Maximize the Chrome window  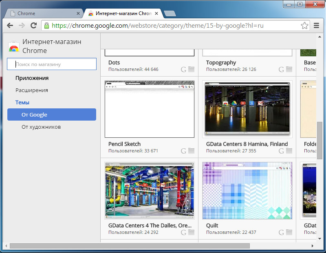(300, 4)
